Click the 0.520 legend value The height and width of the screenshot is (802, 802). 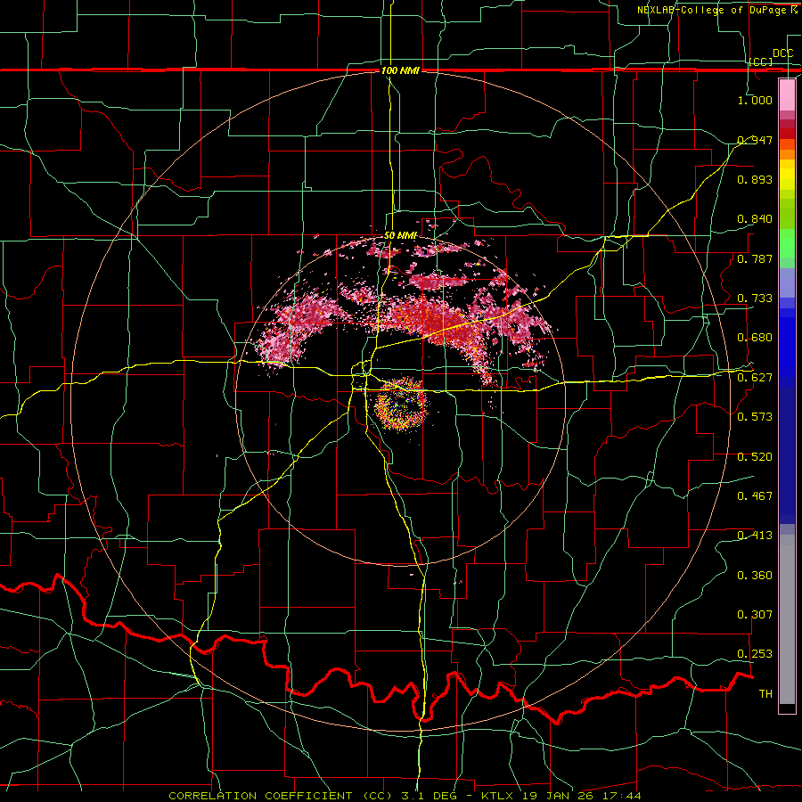755,457
